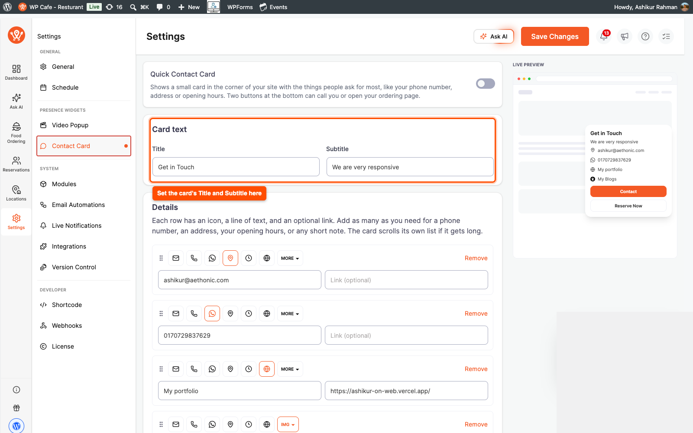Open Video Popup settings section
The image size is (693, 433).
84,125
